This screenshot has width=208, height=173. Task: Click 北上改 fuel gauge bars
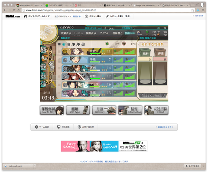tap(118, 85)
